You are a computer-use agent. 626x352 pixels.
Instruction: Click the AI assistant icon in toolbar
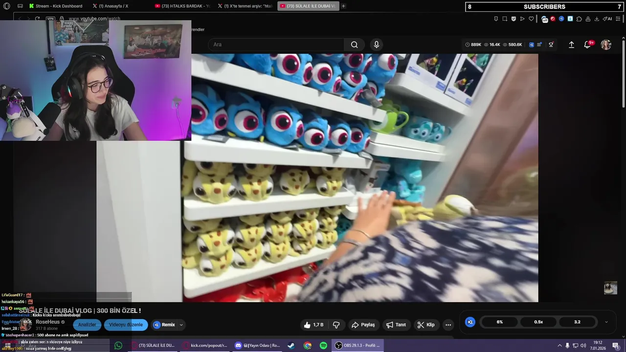point(607,19)
